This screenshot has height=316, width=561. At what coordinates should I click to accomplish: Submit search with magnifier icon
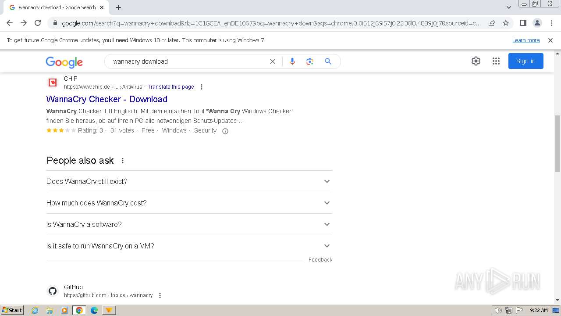[x=328, y=61]
